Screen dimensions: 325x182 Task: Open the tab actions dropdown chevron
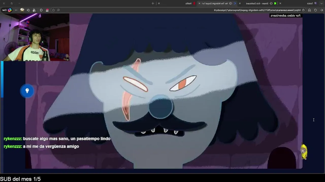(x=321, y=3)
